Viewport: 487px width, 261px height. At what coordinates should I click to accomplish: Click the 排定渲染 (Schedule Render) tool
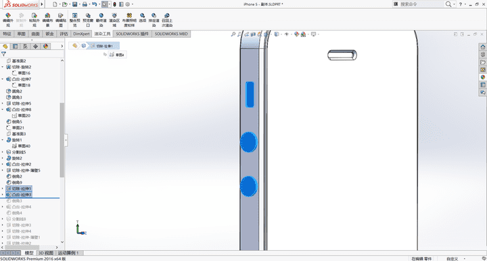coord(154,20)
